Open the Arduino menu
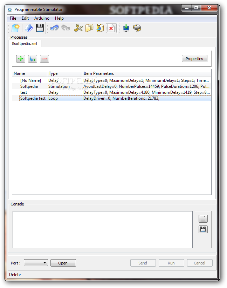227x288 pixels. pos(42,18)
